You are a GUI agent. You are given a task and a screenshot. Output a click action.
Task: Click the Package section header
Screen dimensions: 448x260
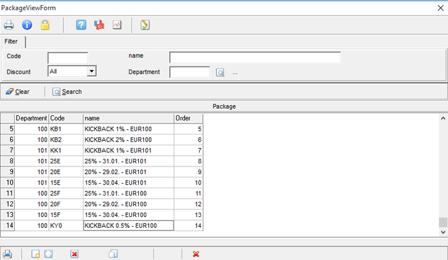pyautogui.click(x=224, y=106)
